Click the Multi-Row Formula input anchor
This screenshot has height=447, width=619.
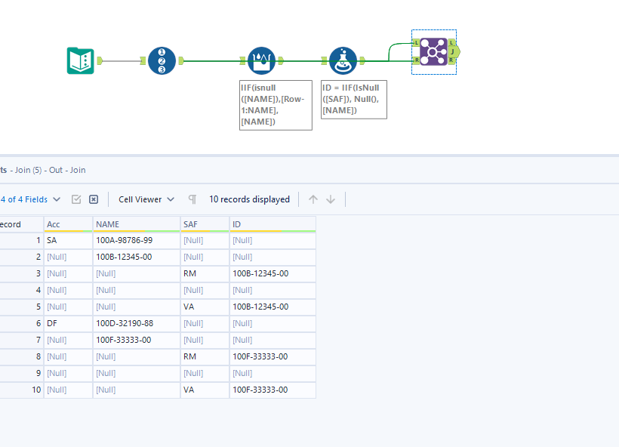pos(242,60)
